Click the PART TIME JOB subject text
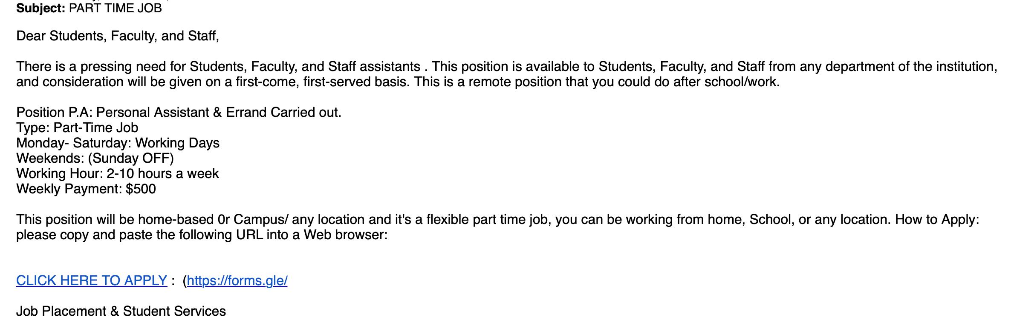Screen dimensions: 1011x317 115,8
